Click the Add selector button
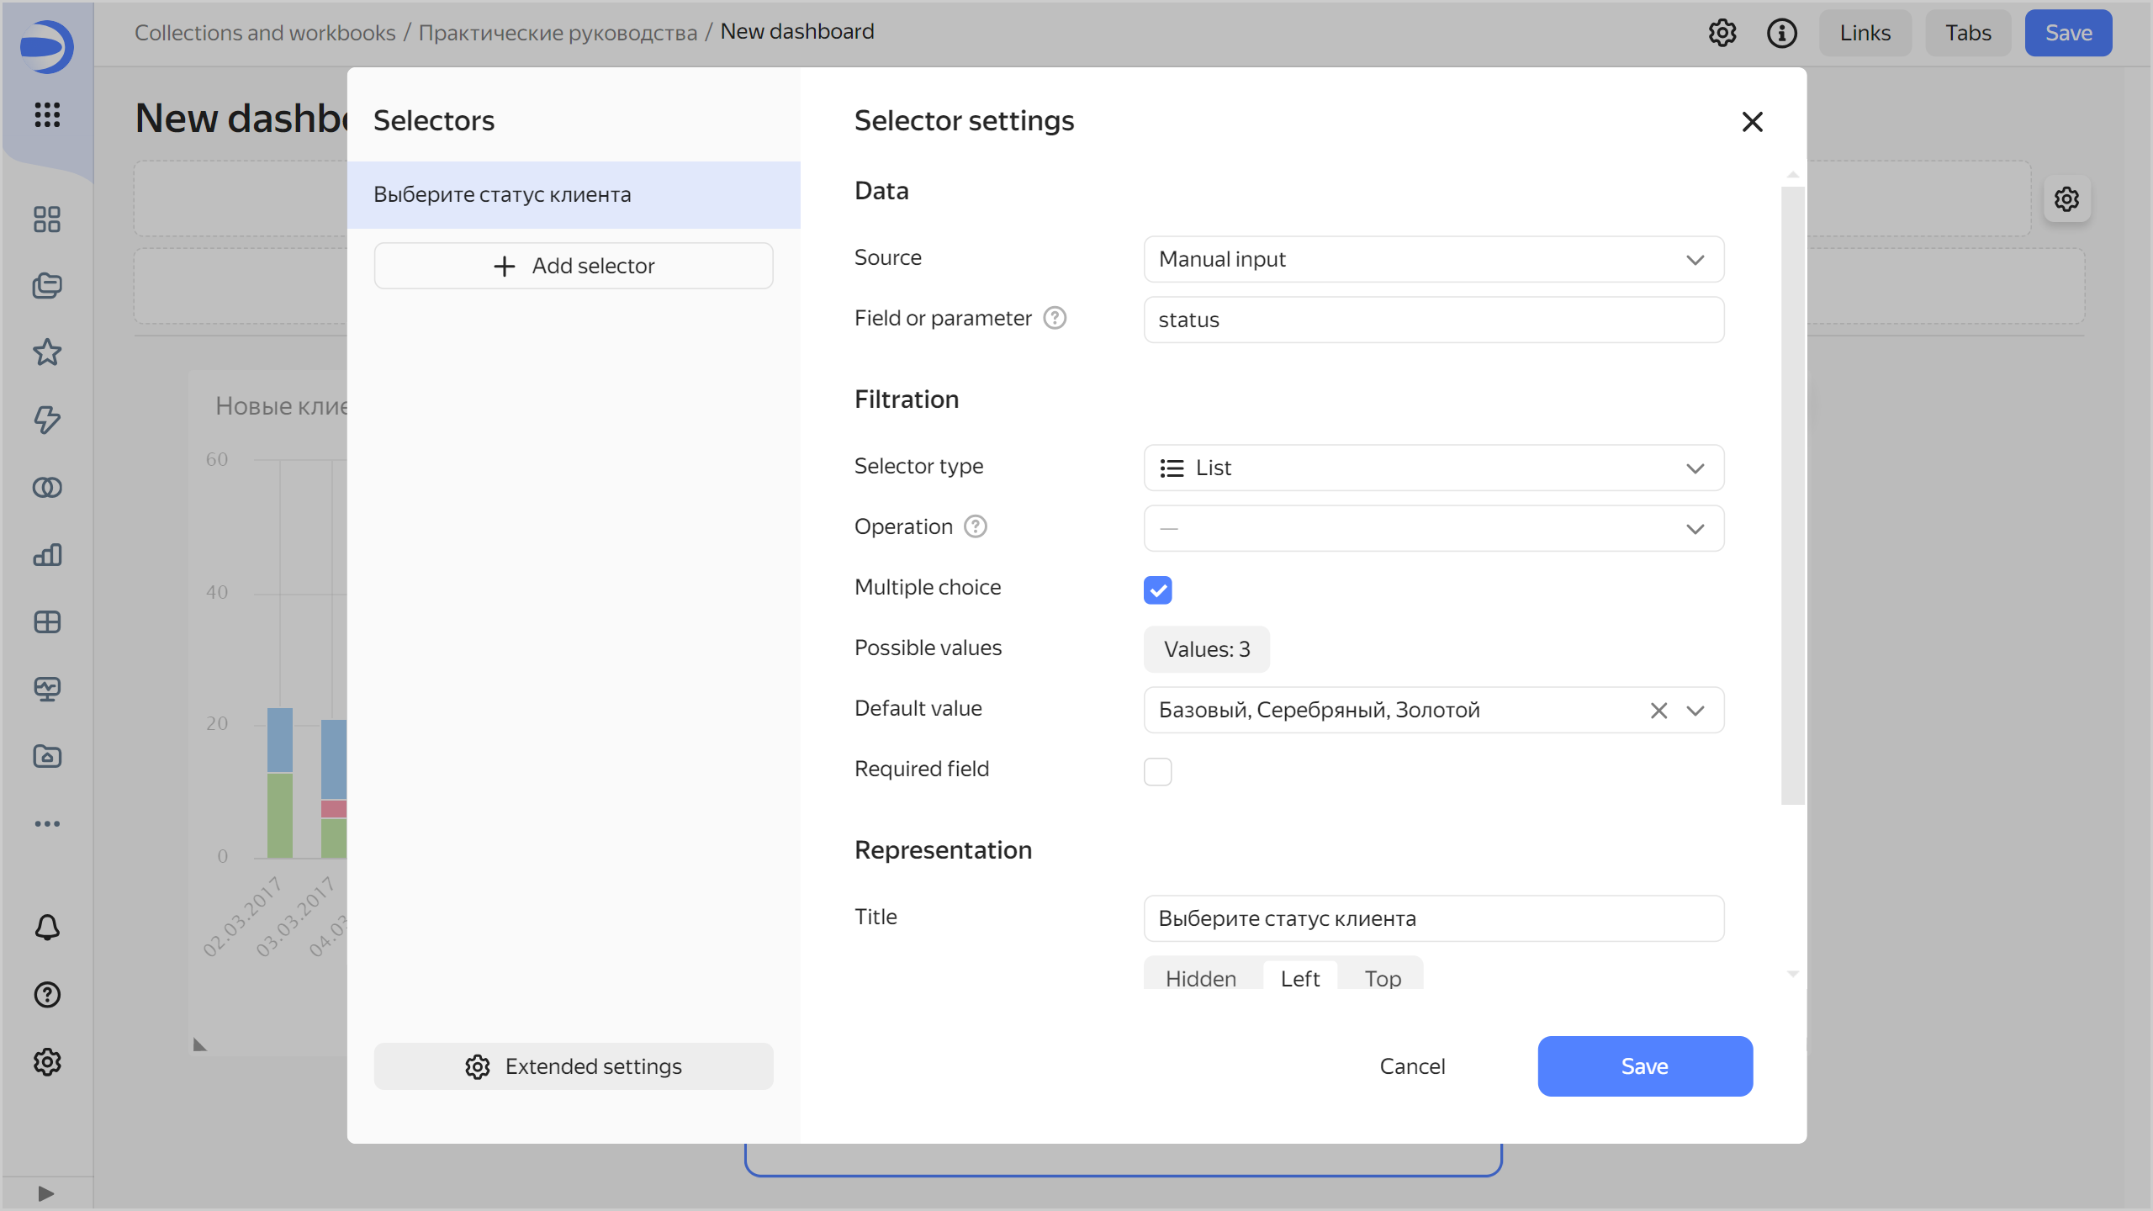 [x=574, y=266]
